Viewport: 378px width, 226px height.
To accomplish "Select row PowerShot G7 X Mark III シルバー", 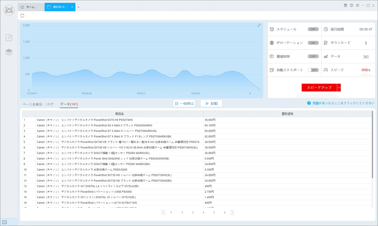I will click(x=119, y=131).
